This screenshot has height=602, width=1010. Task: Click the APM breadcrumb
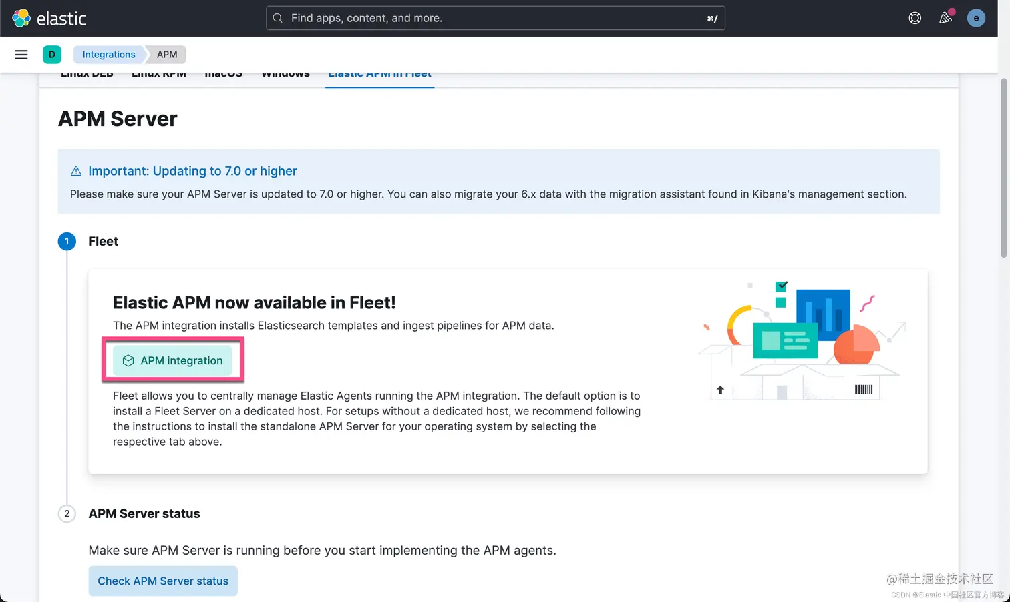pyautogui.click(x=167, y=55)
